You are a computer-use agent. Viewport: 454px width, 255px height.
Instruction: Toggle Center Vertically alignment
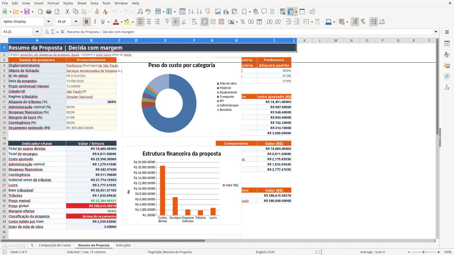pyautogui.click(x=176, y=22)
